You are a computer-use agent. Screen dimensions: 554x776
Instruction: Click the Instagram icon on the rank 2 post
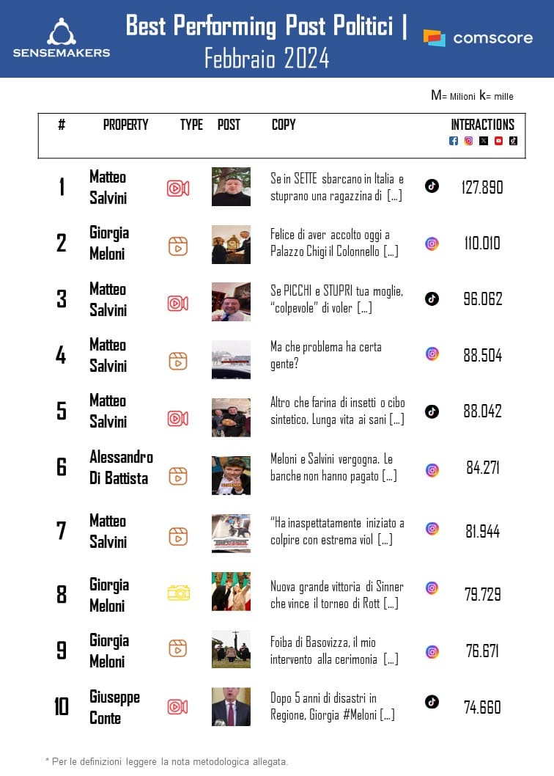tap(432, 244)
